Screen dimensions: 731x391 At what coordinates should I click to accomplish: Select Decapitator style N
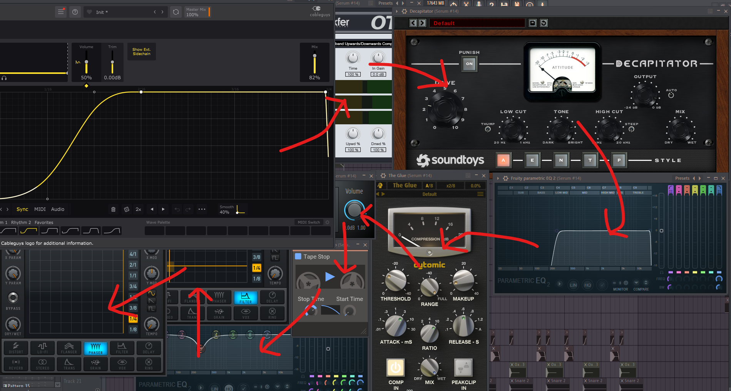(561, 160)
